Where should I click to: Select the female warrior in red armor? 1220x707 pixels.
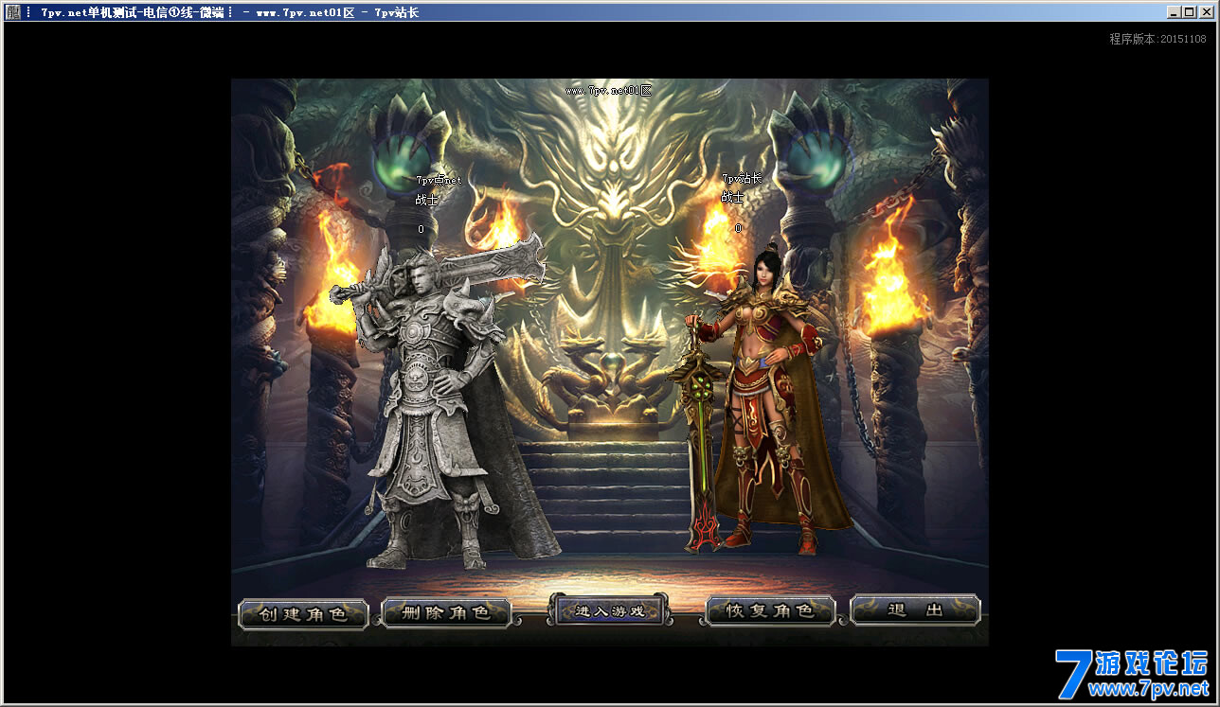(x=762, y=398)
